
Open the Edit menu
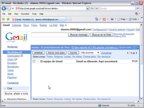(10, 14)
